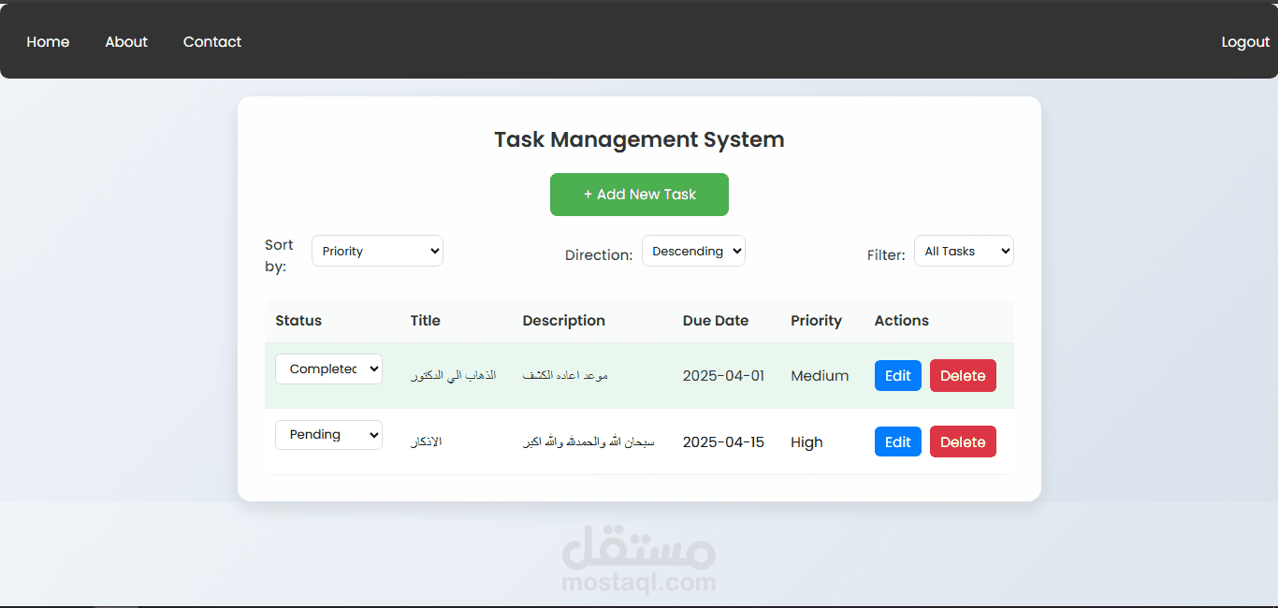Viewport: 1278px width, 608px height.
Task: Click the High priority cell
Action: (x=806, y=442)
